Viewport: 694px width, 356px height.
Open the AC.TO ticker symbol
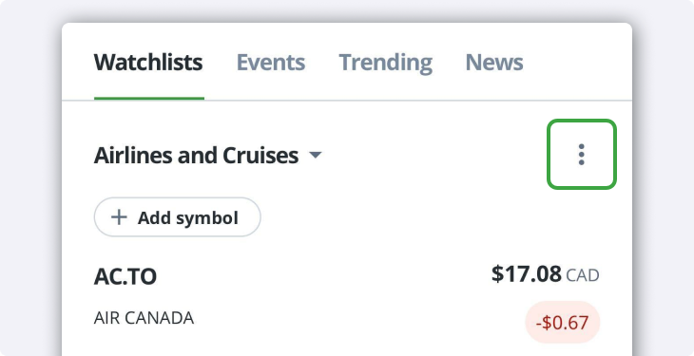click(125, 277)
